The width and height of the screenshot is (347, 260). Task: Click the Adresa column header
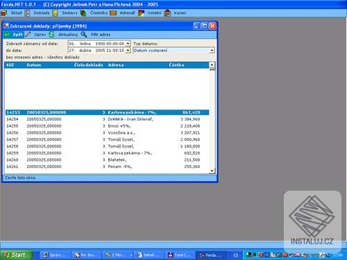pyautogui.click(x=116, y=65)
